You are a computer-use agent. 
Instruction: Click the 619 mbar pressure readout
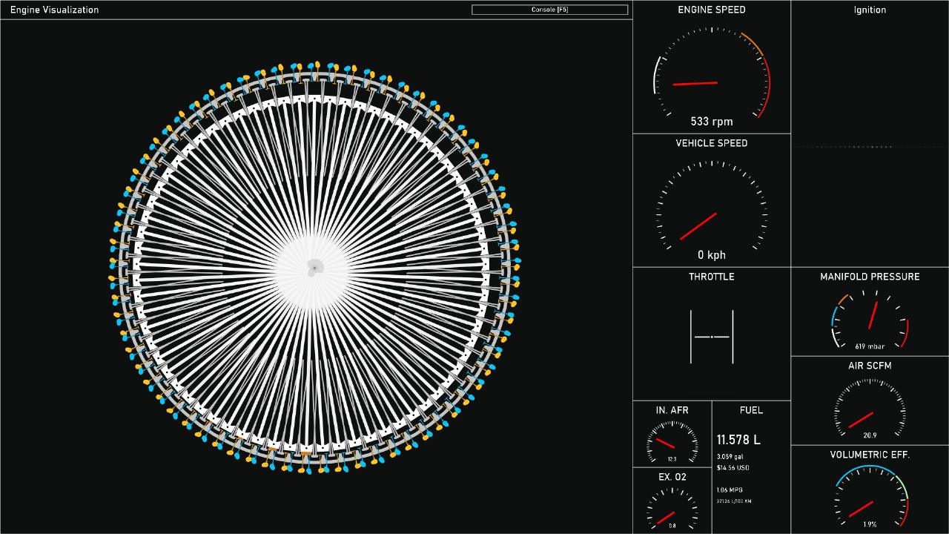pyautogui.click(x=870, y=346)
